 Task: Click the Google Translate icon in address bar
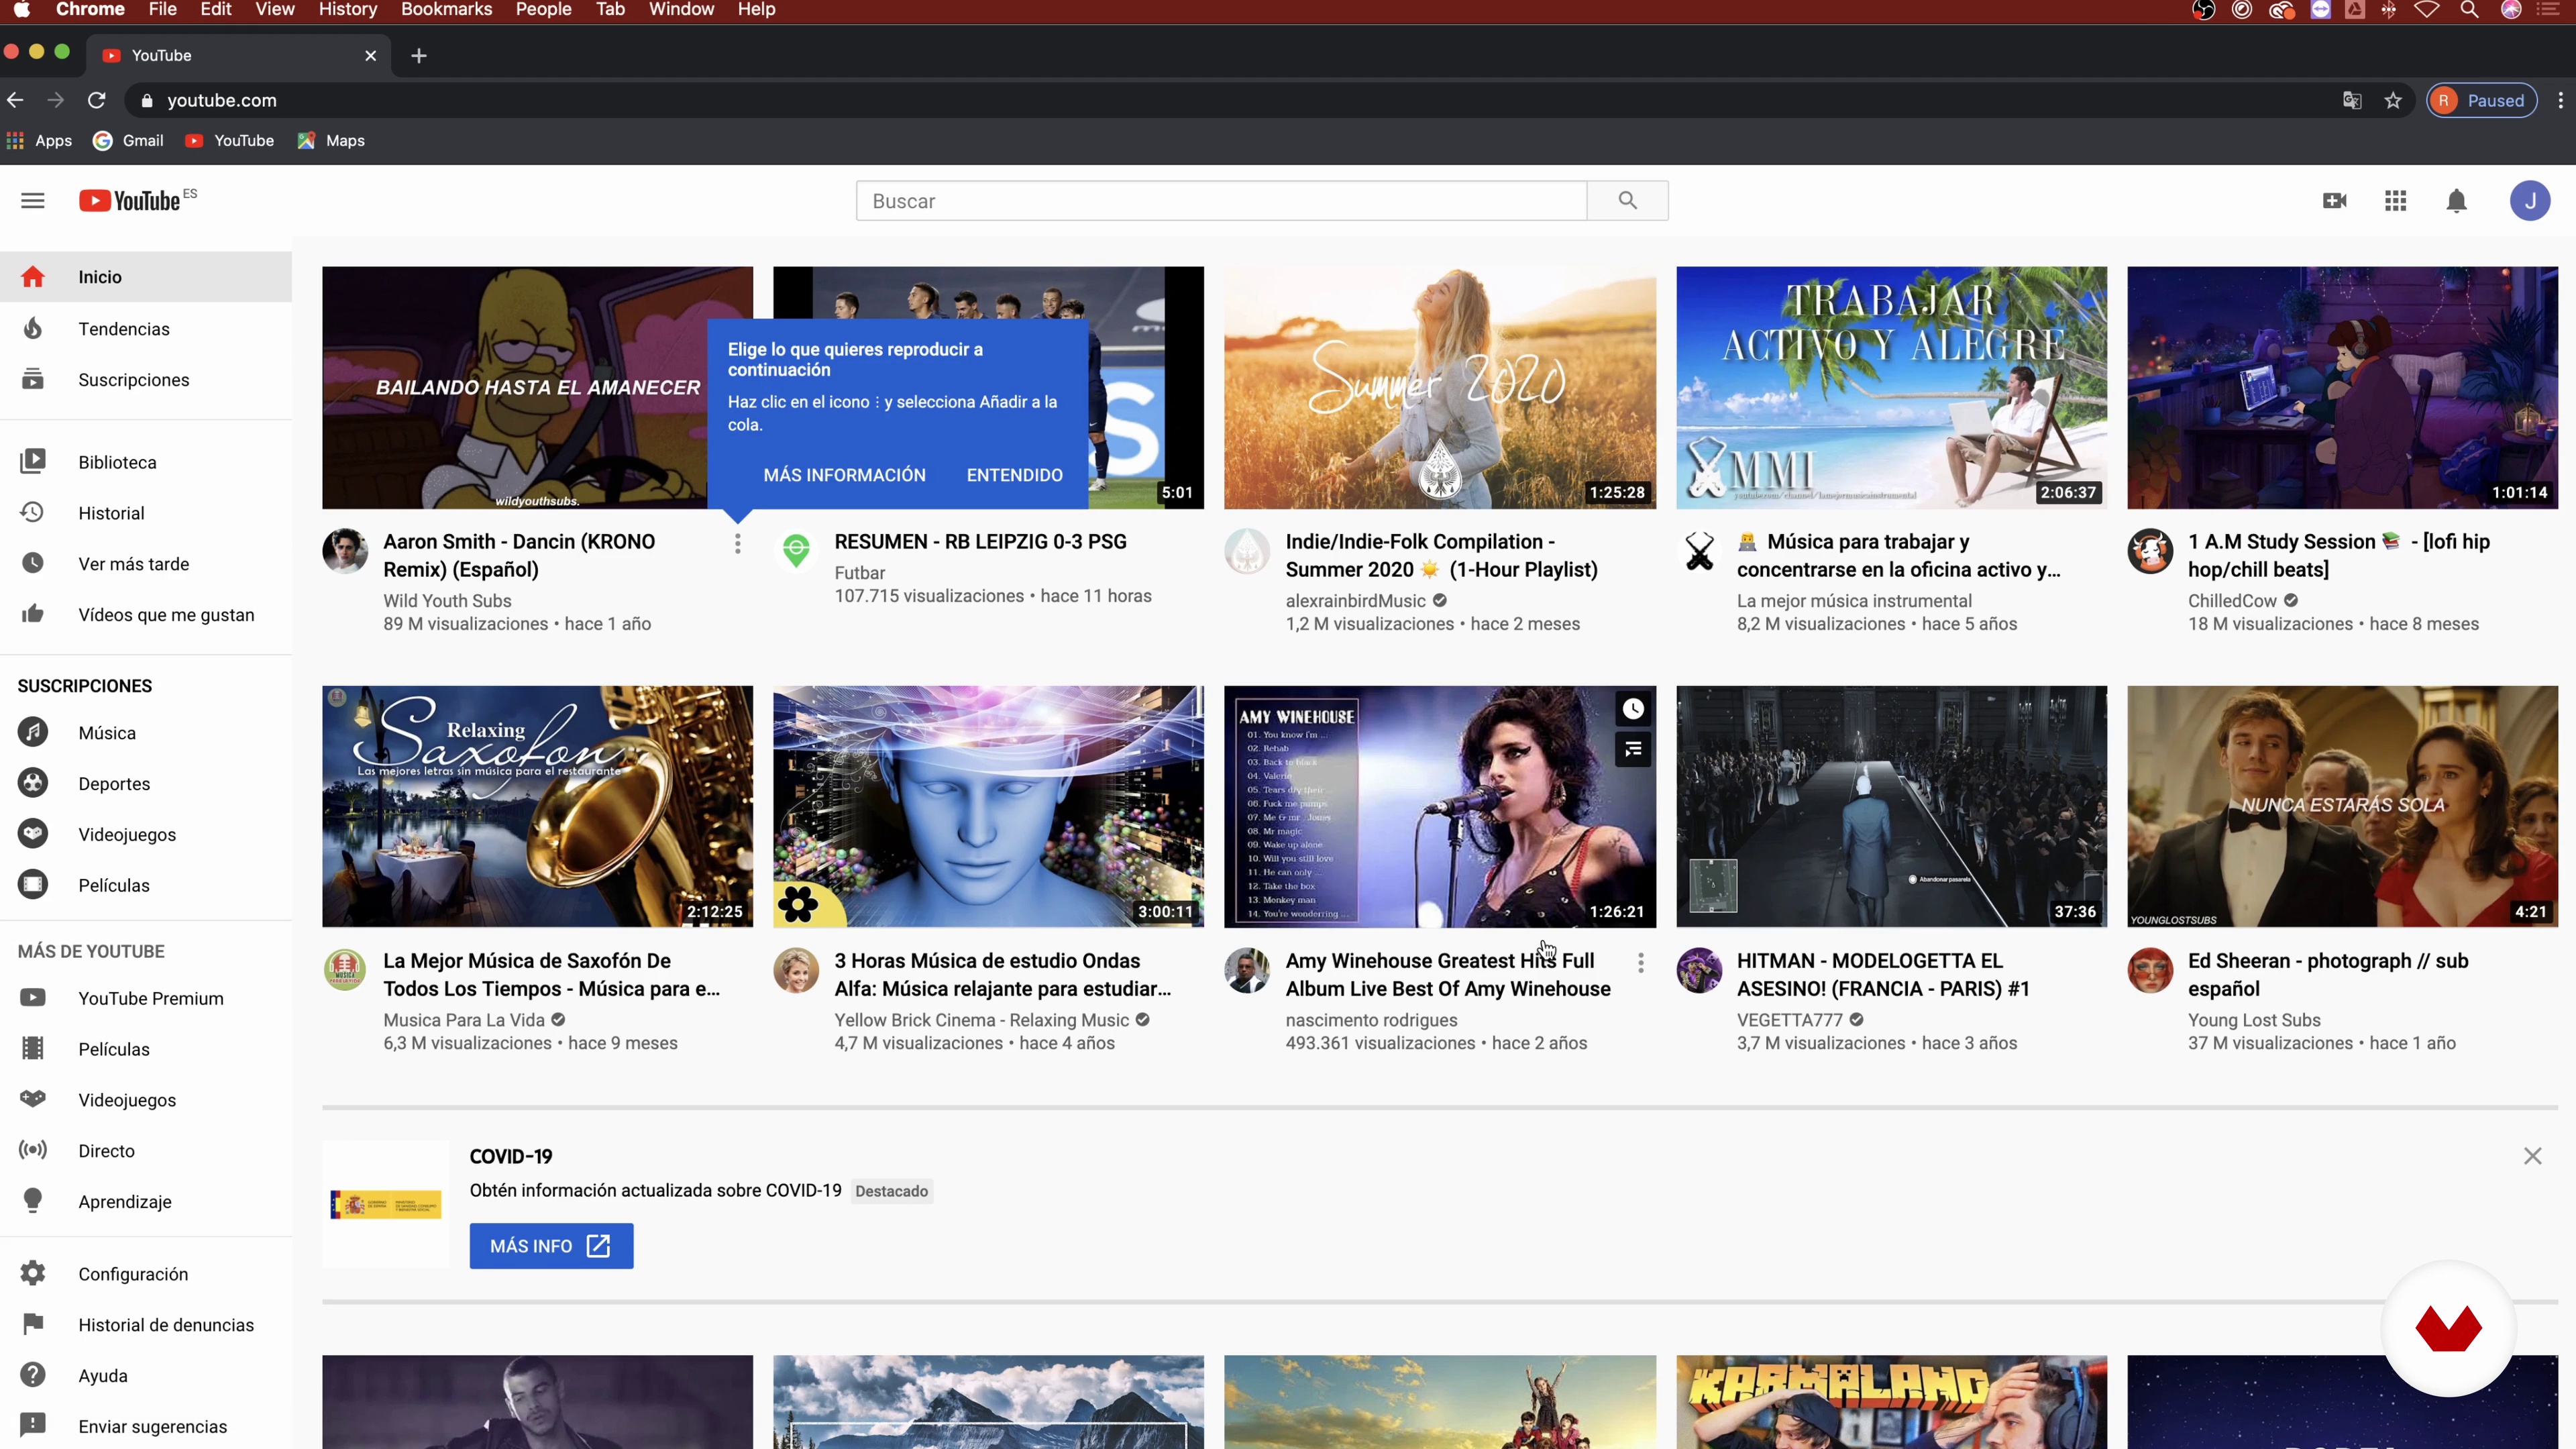pyautogui.click(x=2352, y=100)
